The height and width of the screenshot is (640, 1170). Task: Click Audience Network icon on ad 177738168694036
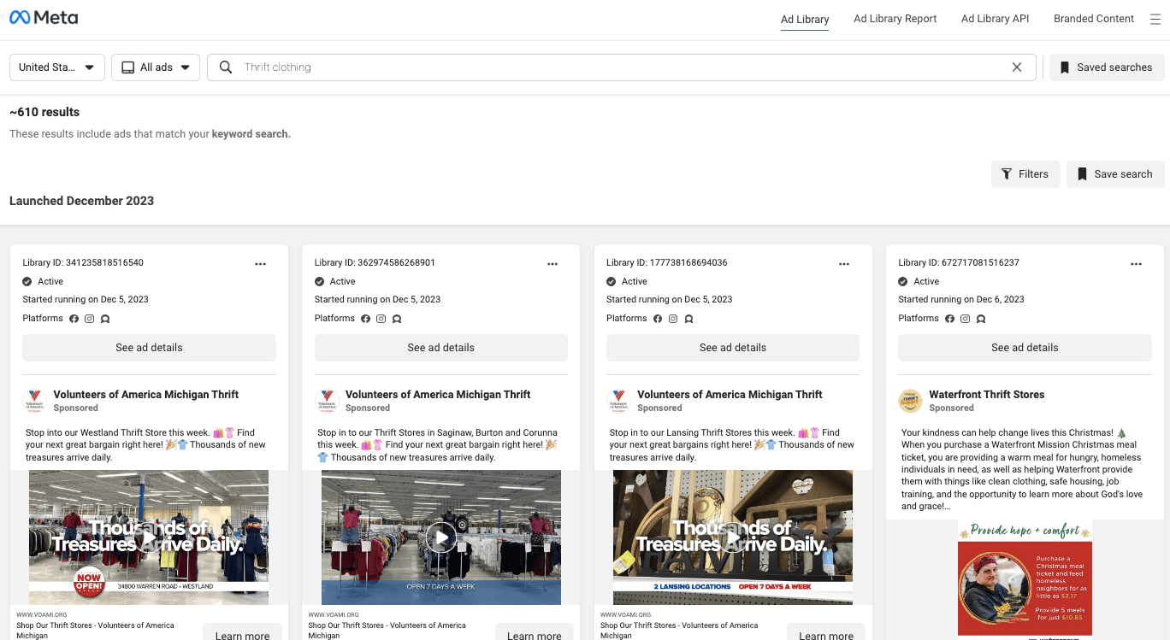click(688, 319)
